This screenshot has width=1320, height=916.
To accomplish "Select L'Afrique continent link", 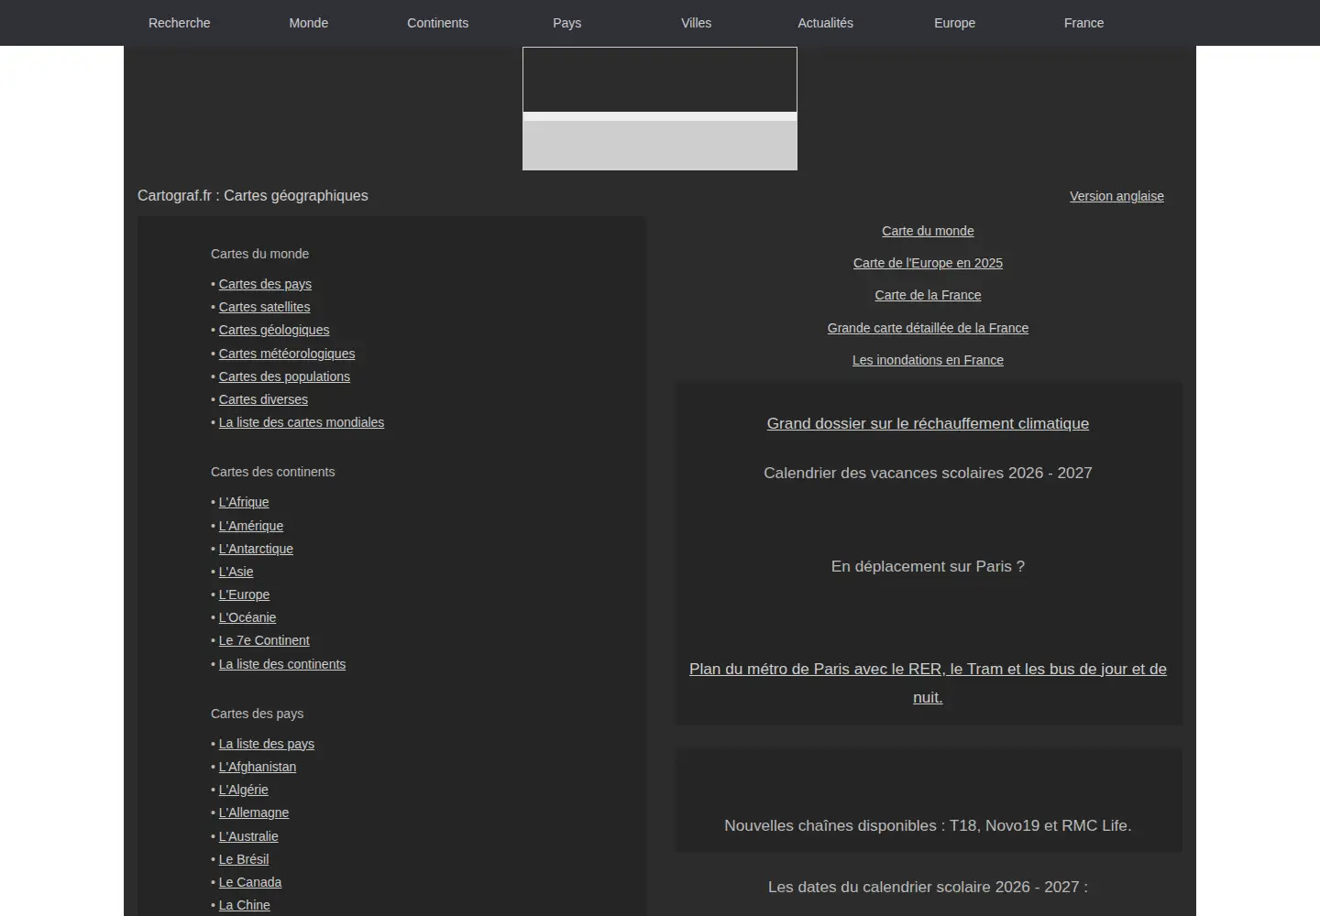I will pos(244,502).
